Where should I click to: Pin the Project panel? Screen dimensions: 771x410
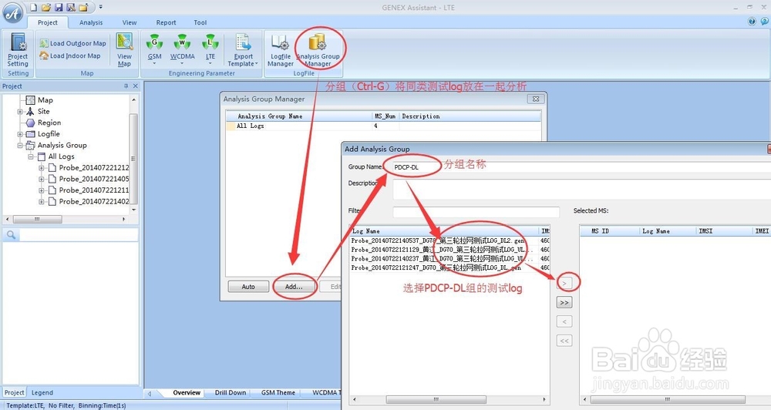pos(126,86)
